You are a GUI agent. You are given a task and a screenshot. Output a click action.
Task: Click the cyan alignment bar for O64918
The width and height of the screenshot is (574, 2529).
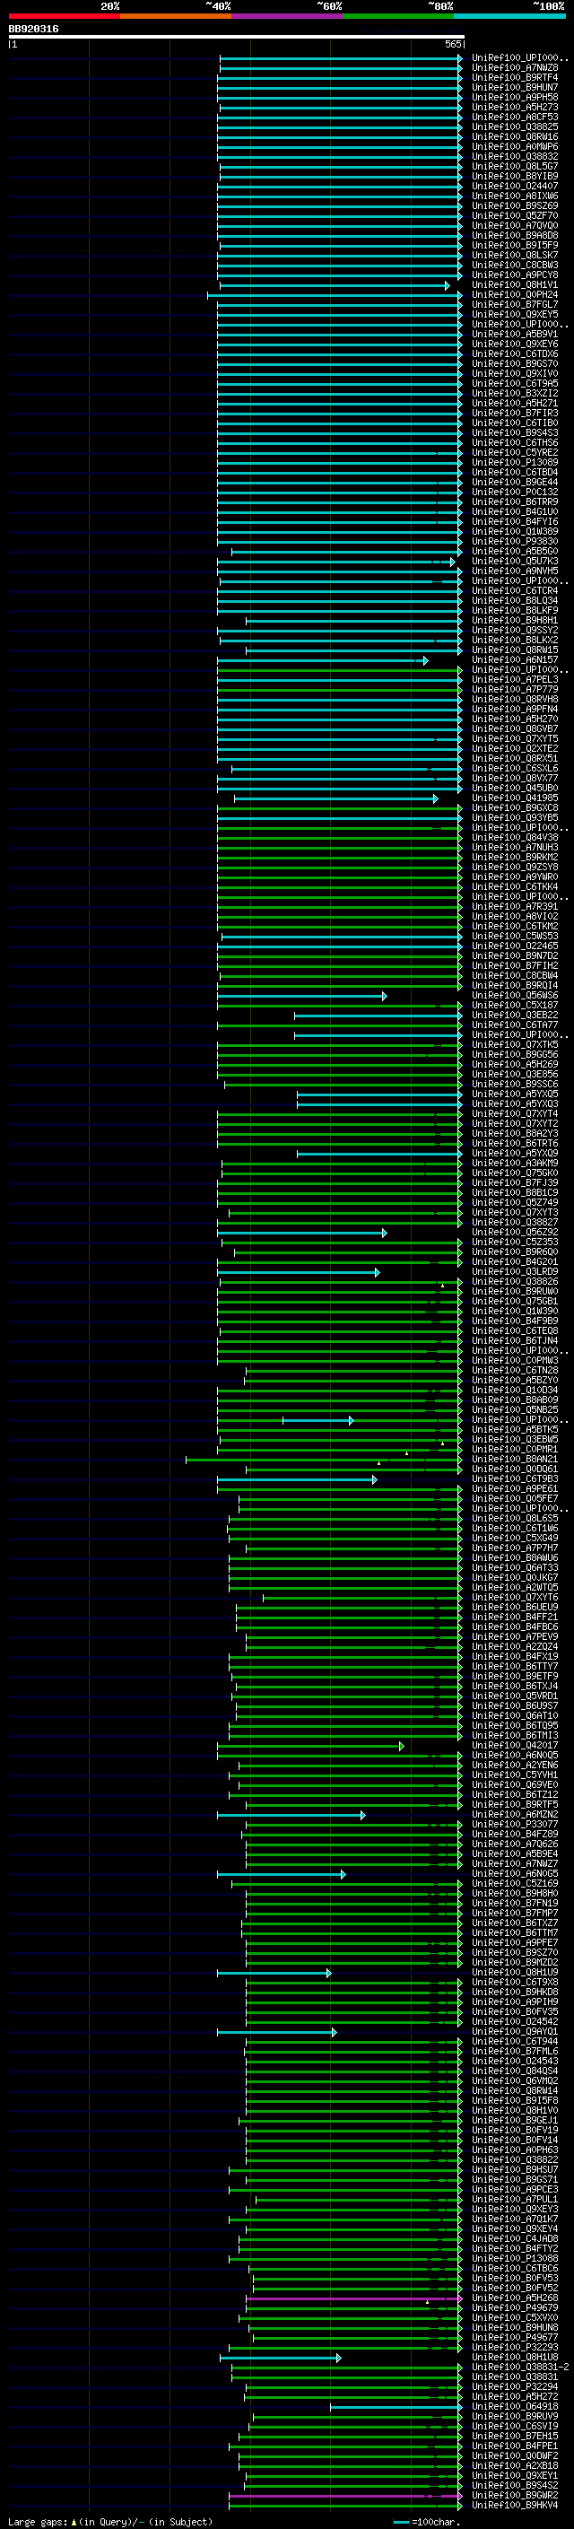[396, 2406]
